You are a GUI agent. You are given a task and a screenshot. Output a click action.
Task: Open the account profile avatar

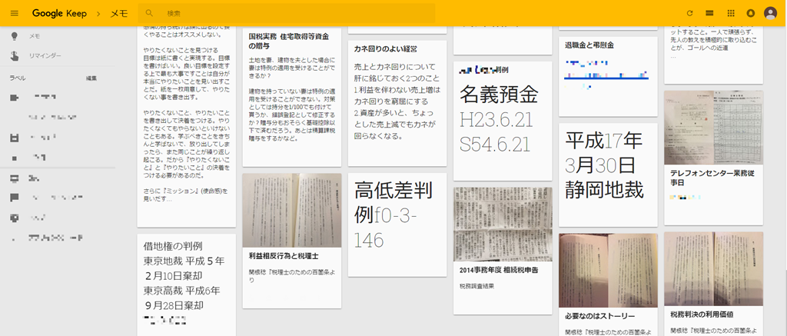770,13
